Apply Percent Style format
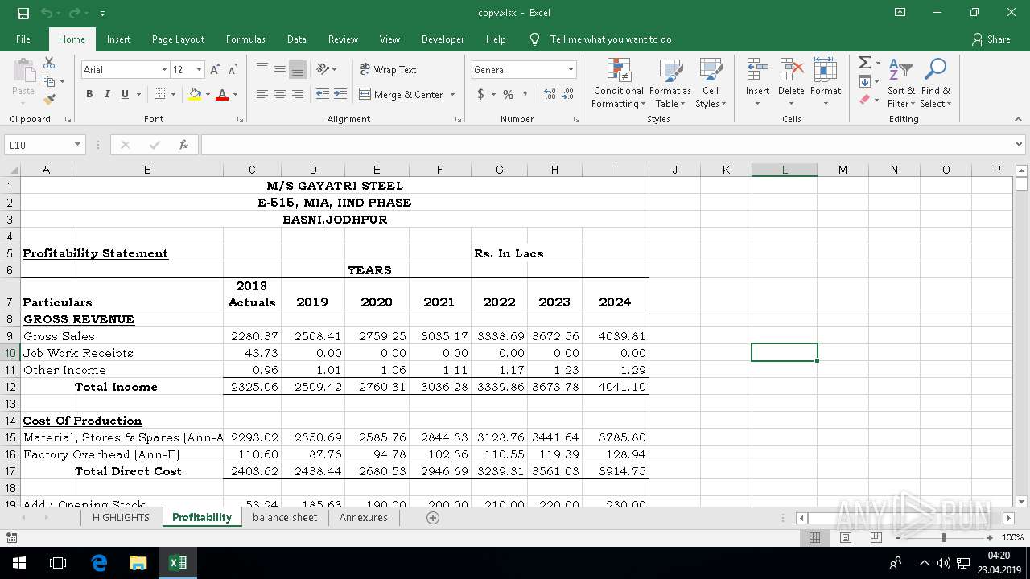This screenshot has height=579, width=1030. coord(508,94)
